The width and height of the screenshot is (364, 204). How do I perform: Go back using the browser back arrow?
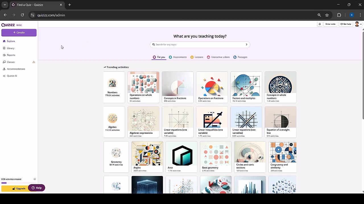click(5, 15)
